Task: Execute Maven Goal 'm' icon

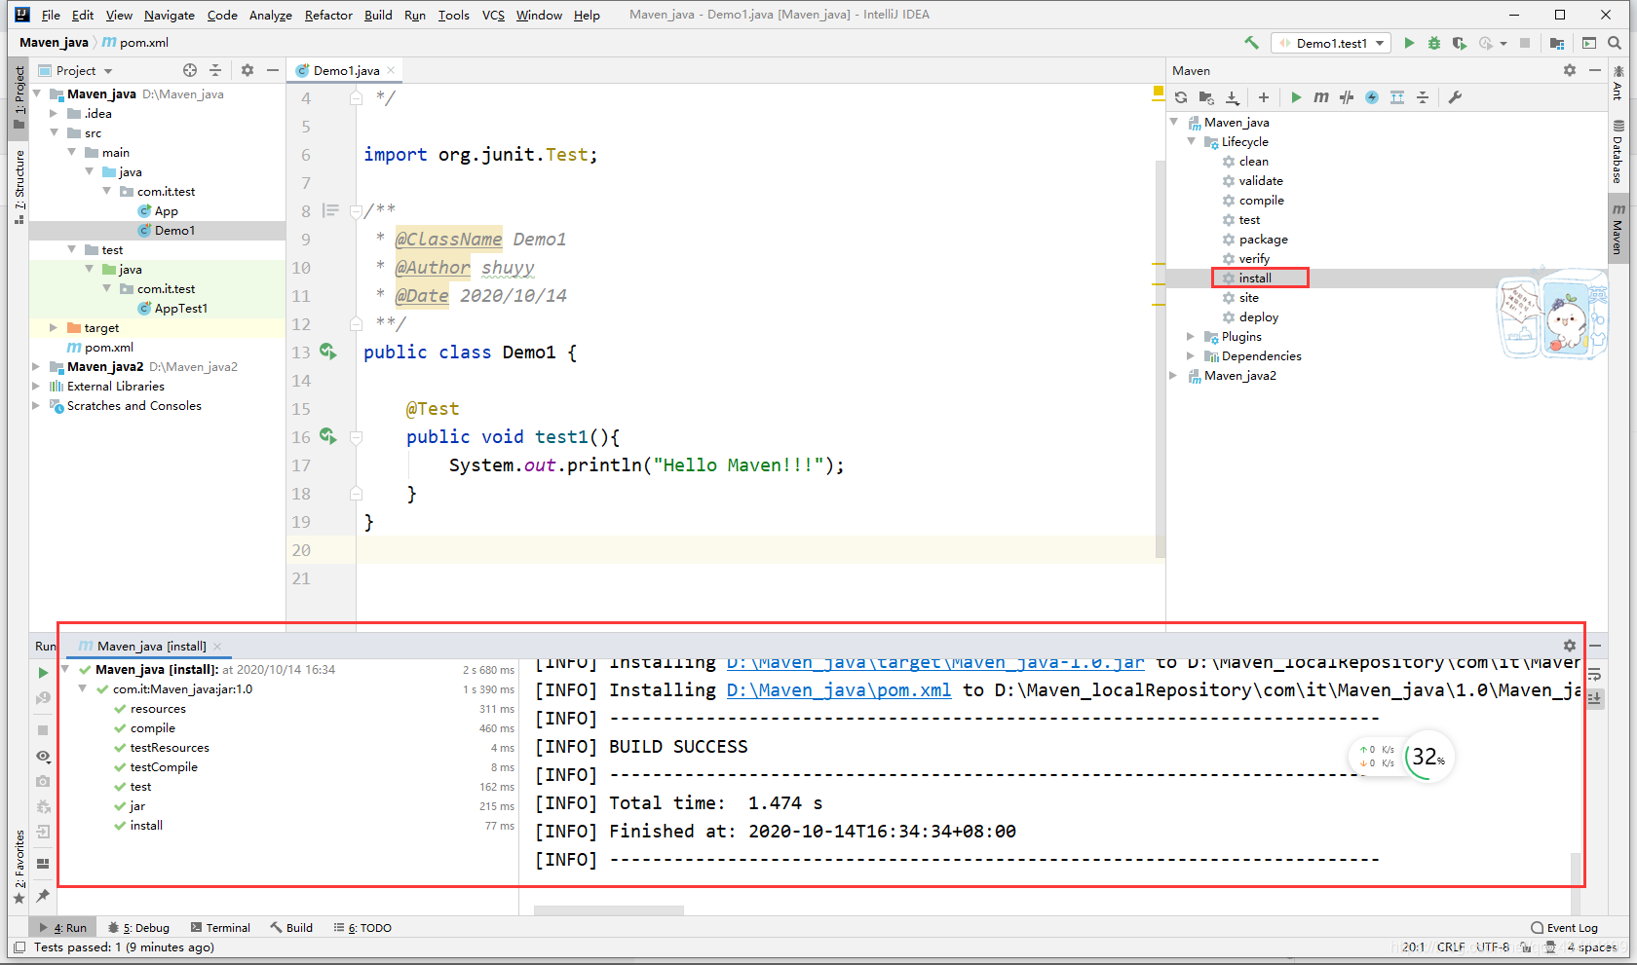Action: point(1321,97)
